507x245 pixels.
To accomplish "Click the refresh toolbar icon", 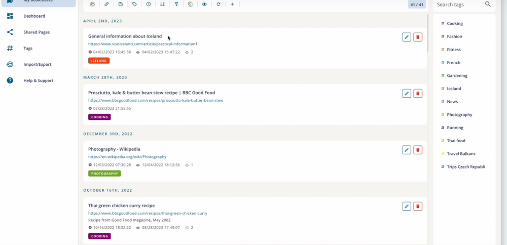I will [218, 5].
